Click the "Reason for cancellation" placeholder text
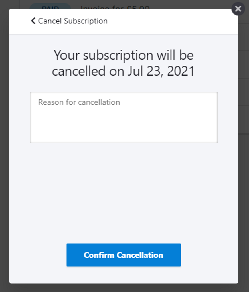The height and width of the screenshot is (292, 249). pos(79,102)
